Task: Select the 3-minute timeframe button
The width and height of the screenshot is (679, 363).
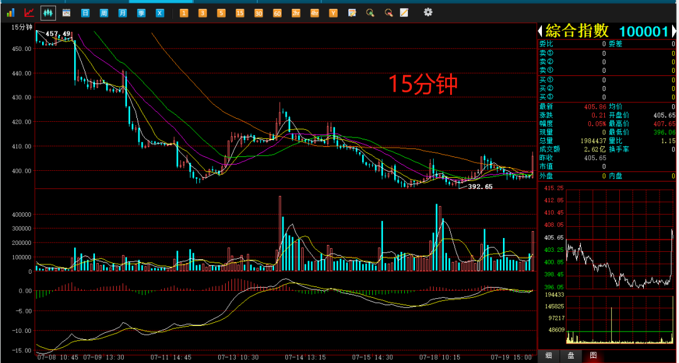Action: coord(202,13)
